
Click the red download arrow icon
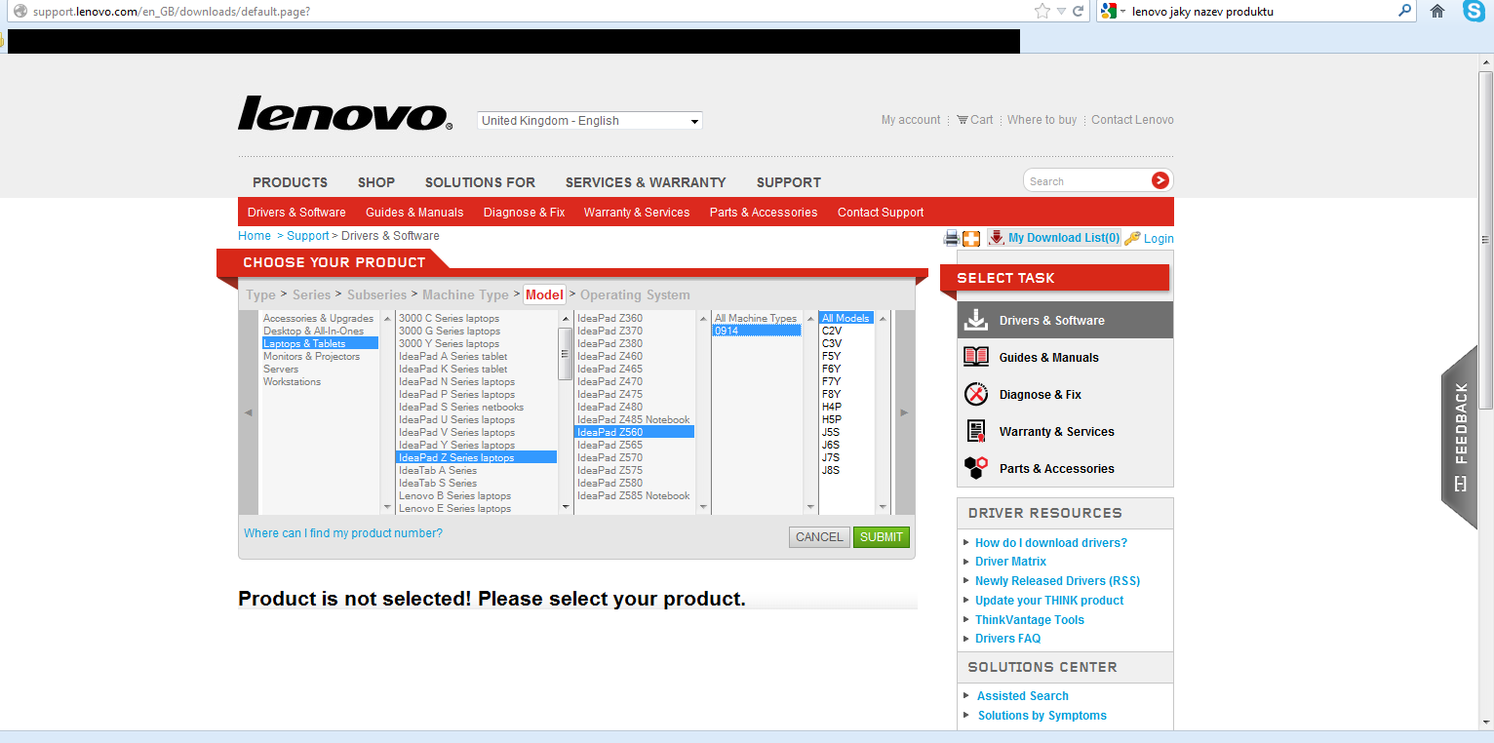coord(997,237)
